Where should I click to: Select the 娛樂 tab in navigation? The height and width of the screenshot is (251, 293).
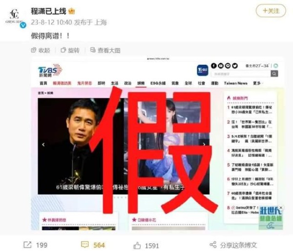point(141,83)
